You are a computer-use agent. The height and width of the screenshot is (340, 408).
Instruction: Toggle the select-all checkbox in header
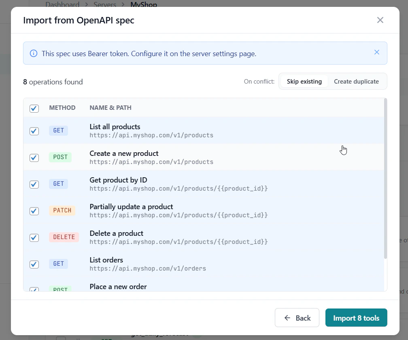click(34, 108)
